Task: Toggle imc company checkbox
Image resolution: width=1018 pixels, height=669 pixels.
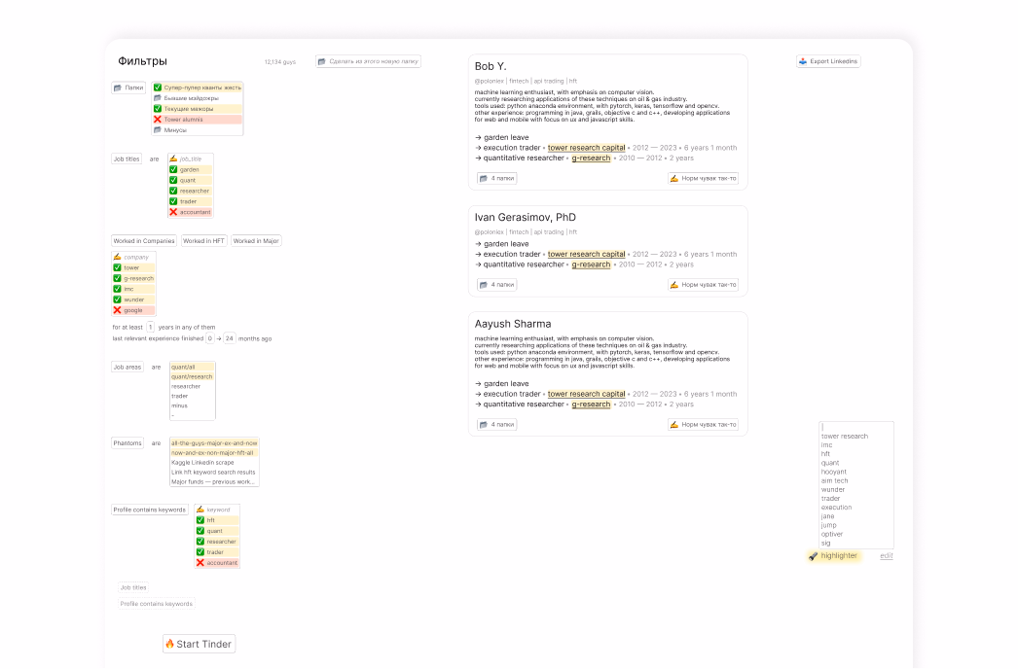Action: pos(118,289)
